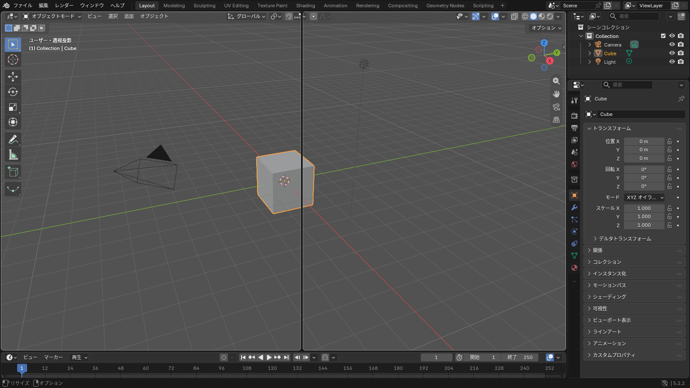Screen dimensions: 690x388
Task: Activate the Move tool
Action: pos(13,77)
